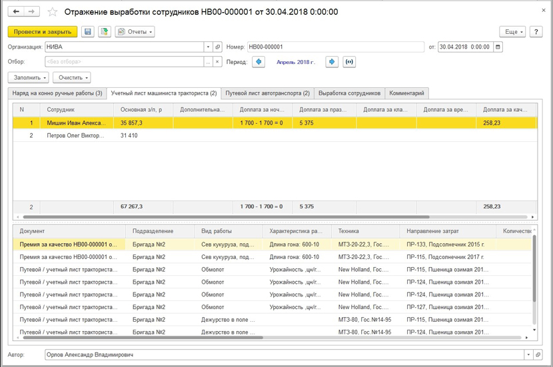Screen dimensions: 553x367
Task: Mark document as favorite with star
Action: point(53,12)
